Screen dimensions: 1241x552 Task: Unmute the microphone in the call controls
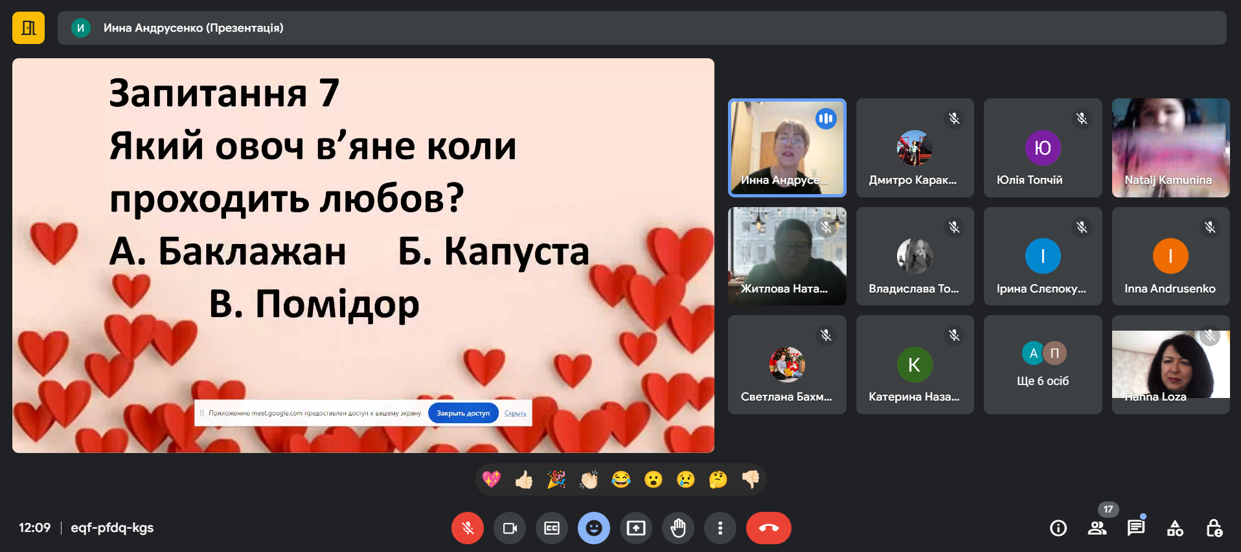coord(467,528)
